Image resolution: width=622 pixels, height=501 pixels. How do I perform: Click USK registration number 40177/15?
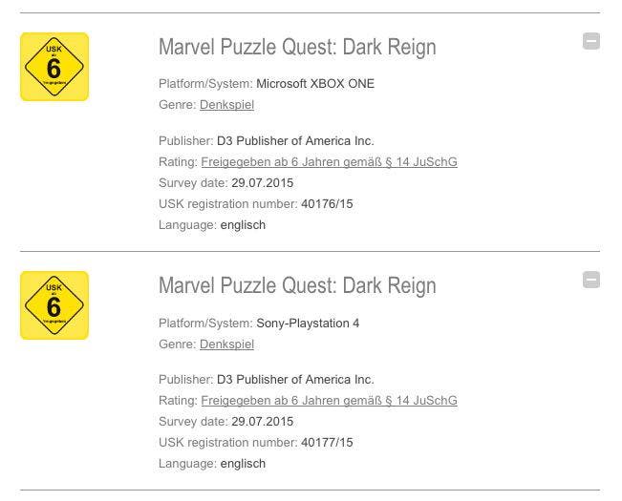328,443
